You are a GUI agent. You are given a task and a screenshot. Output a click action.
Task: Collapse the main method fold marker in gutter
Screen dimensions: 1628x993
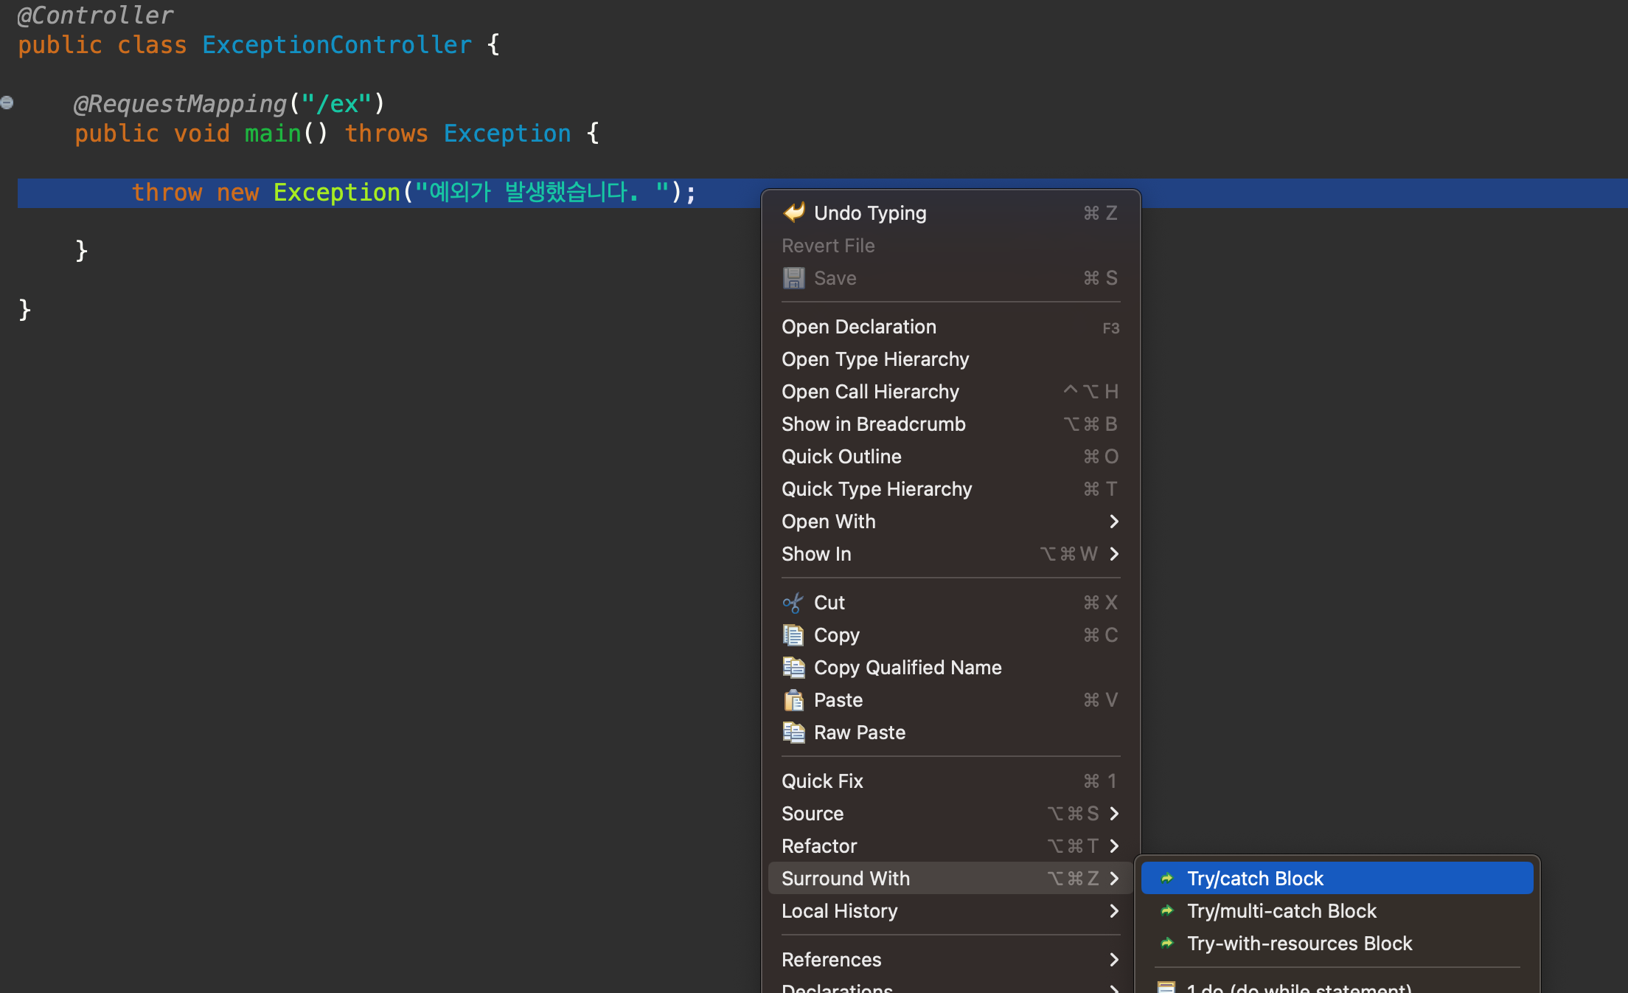point(7,103)
